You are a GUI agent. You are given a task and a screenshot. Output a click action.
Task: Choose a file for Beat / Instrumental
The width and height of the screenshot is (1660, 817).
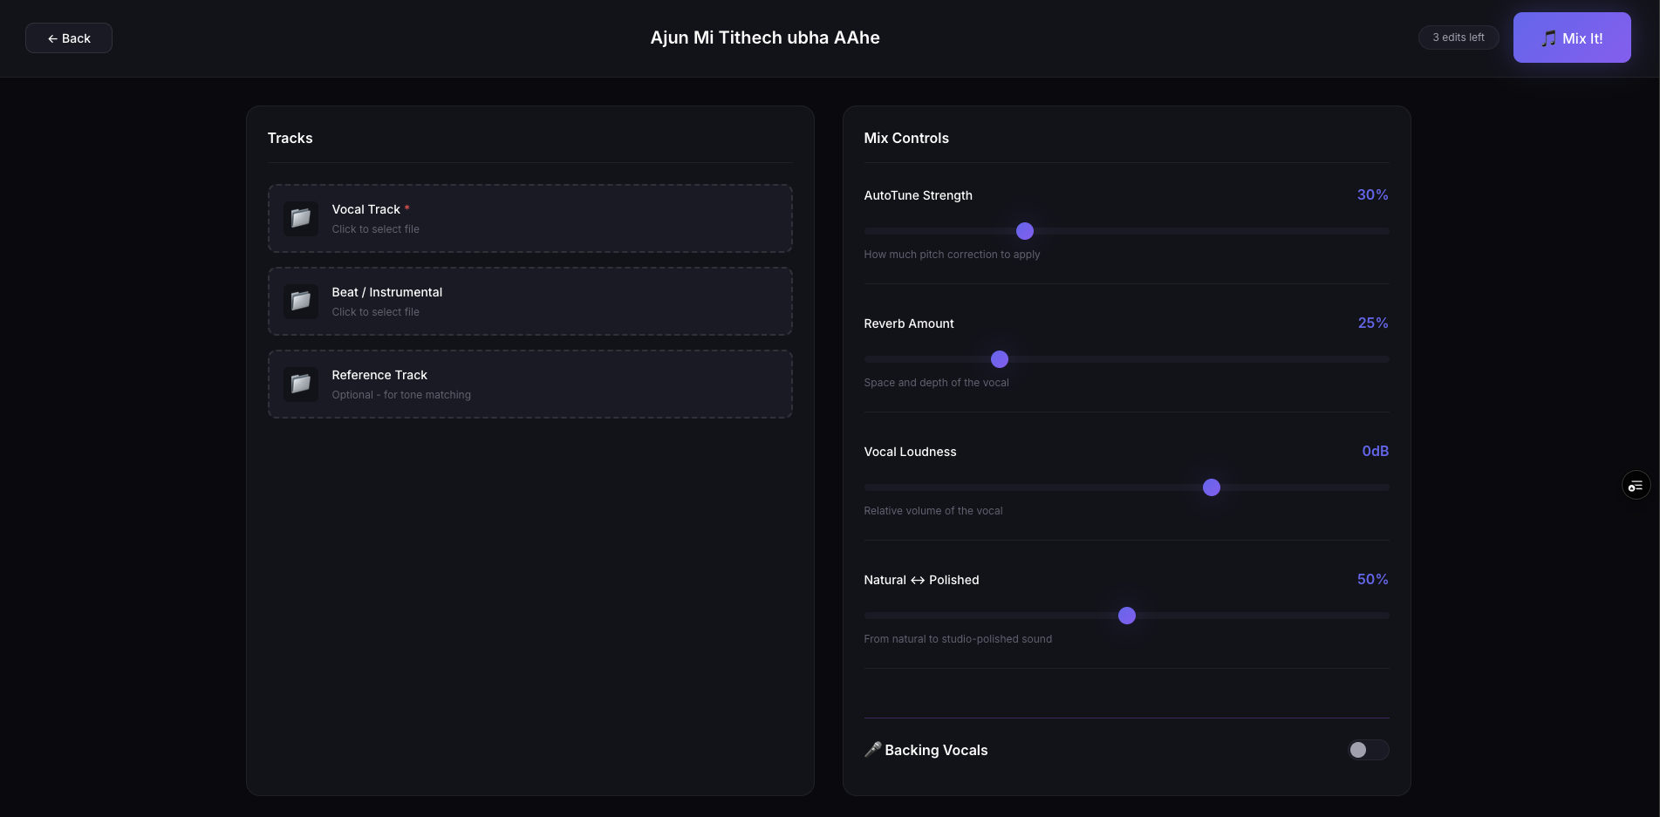click(x=529, y=301)
